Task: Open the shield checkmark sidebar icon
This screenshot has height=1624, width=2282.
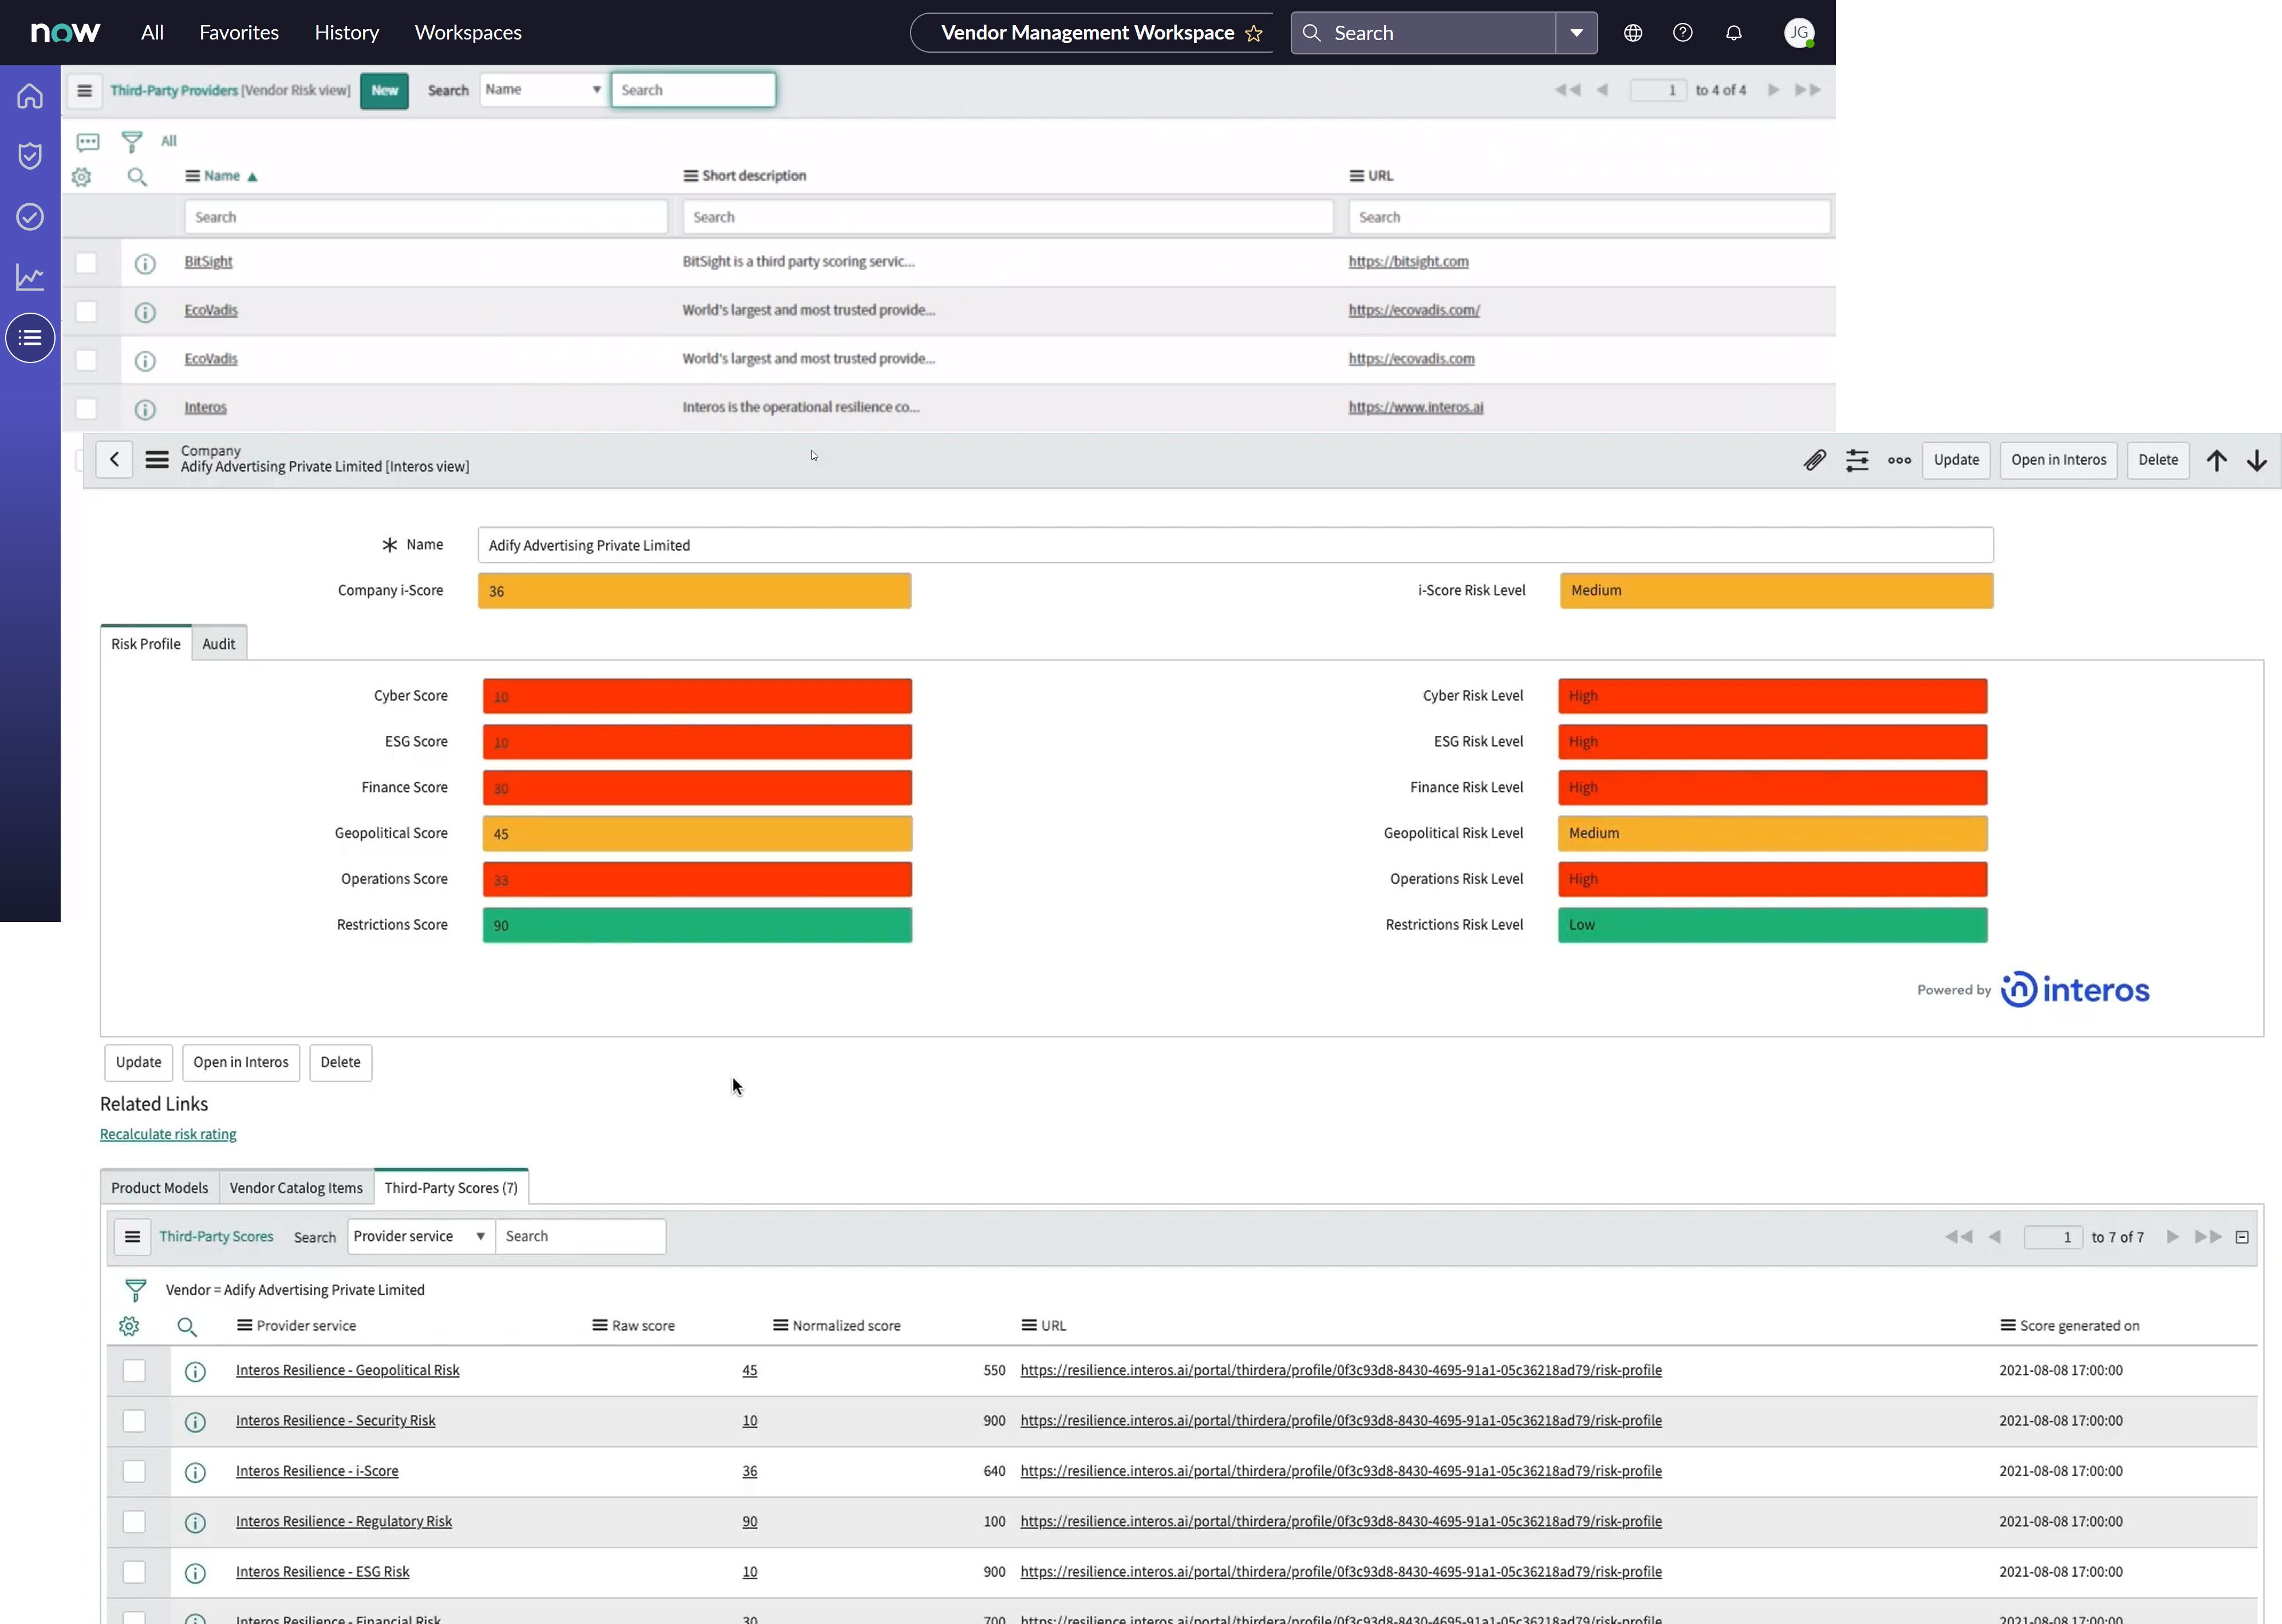Action: [x=30, y=156]
